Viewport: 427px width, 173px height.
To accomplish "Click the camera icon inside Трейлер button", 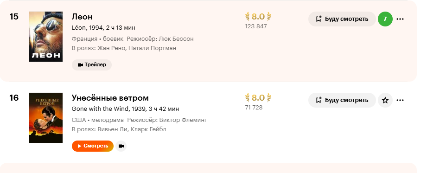I will [x=80, y=65].
